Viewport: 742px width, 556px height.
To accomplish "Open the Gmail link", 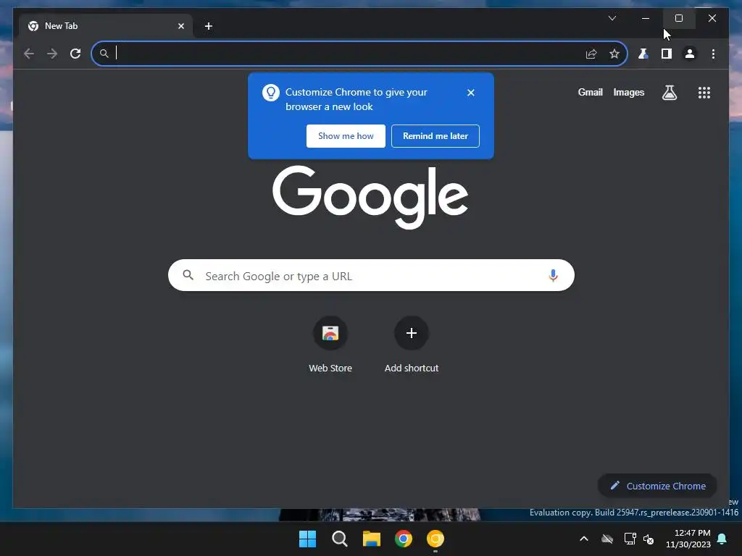I will (590, 92).
